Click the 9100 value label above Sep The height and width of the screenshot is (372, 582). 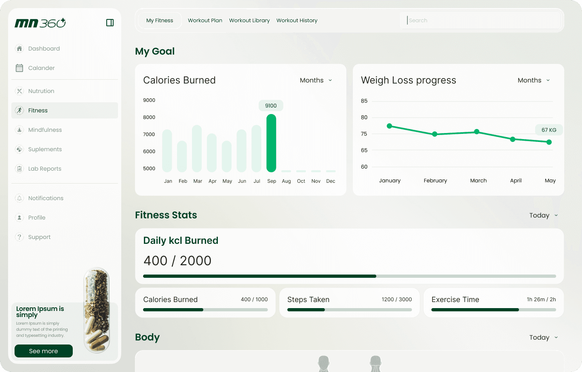click(271, 106)
